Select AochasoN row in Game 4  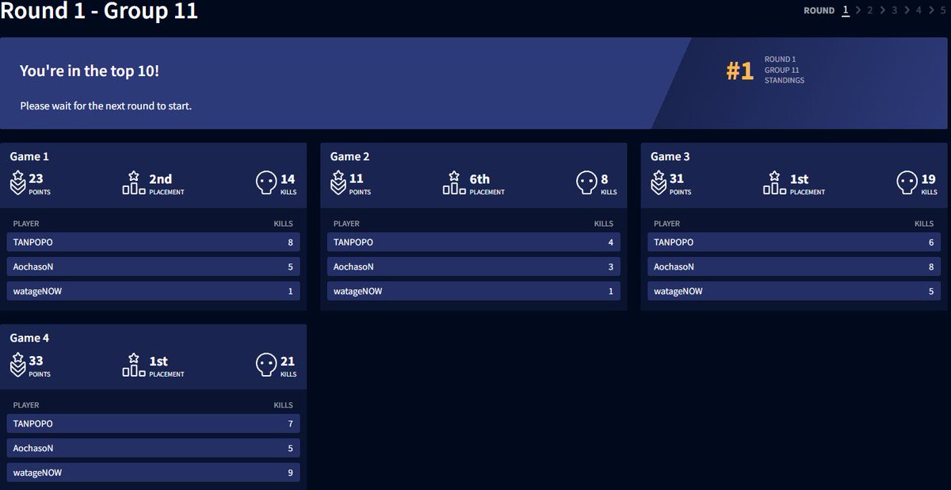point(154,448)
